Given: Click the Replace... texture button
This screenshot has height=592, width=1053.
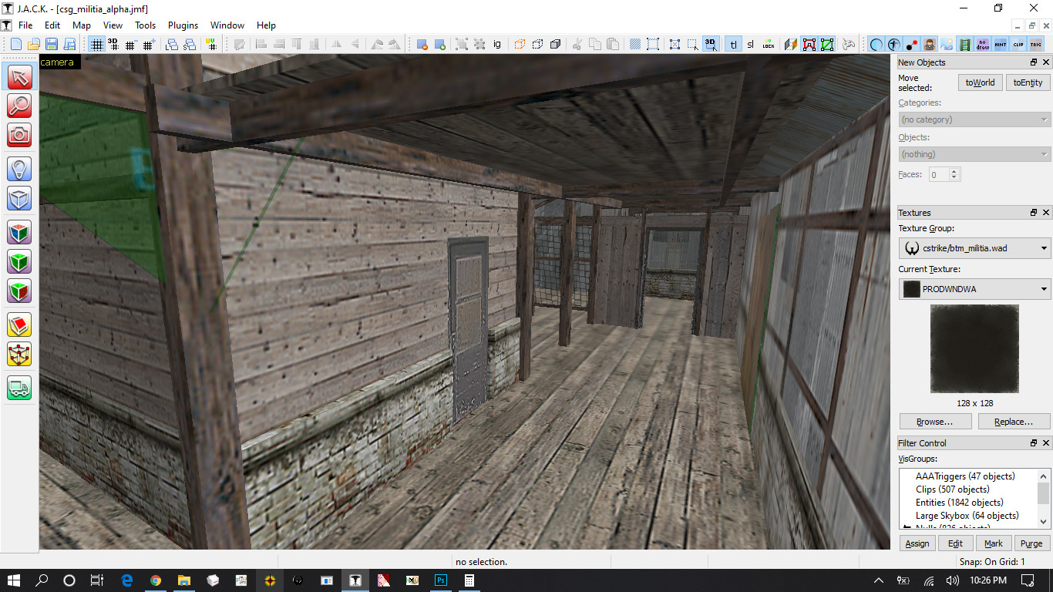Looking at the screenshot, I should tap(1014, 422).
